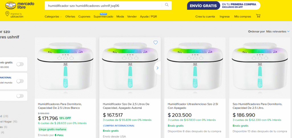Image resolution: width=292 pixels, height=138 pixels.
Task: Click Crea tu cuenta link
Action: point(205,17)
